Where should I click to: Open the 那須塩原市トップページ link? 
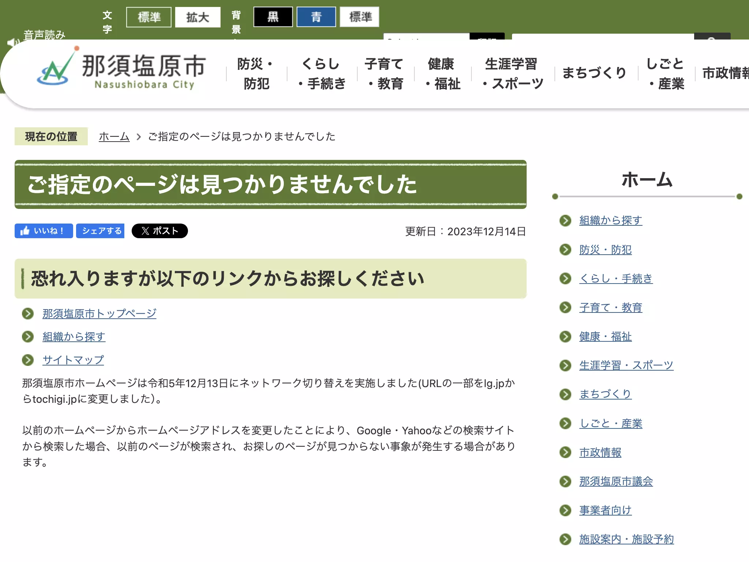point(99,314)
